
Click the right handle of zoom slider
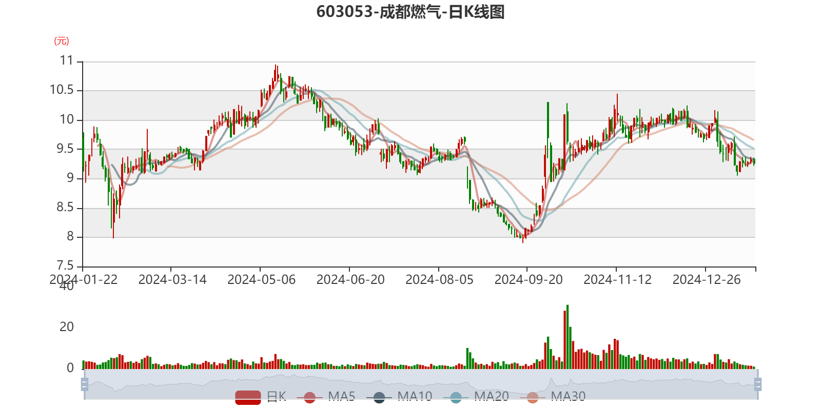758,384
